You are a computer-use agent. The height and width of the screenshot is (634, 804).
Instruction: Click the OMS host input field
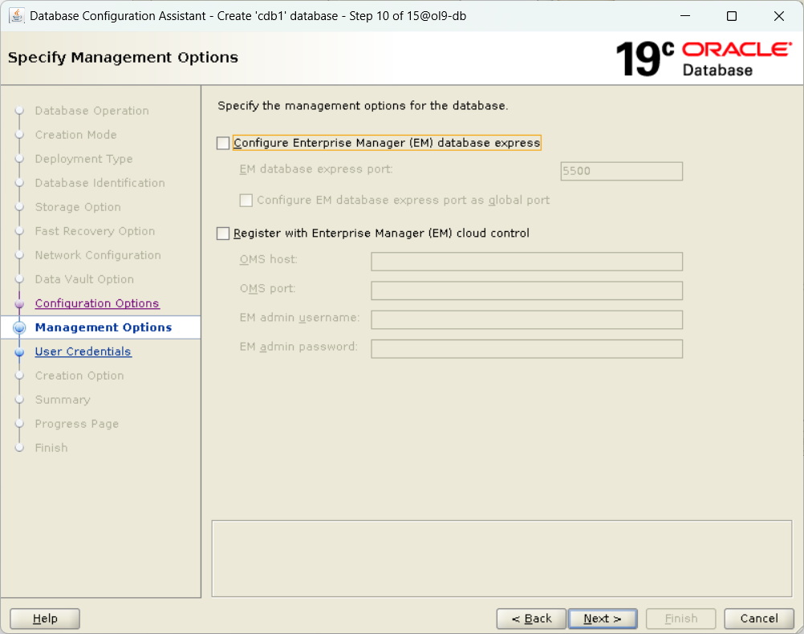[x=526, y=262]
